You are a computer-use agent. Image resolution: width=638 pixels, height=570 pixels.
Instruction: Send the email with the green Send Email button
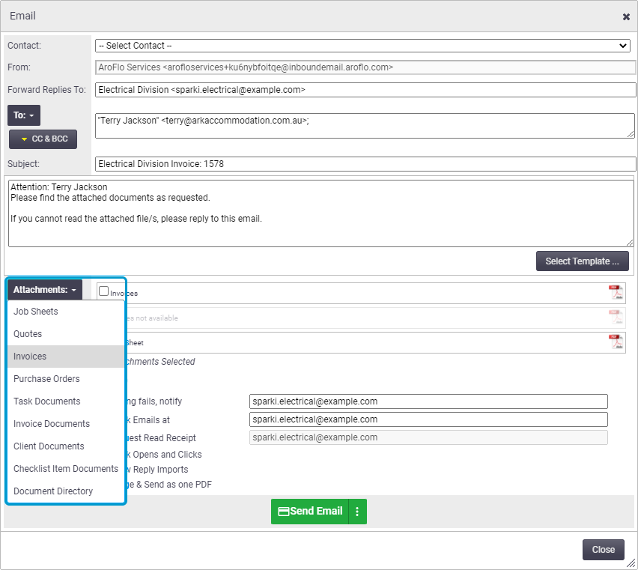(x=310, y=512)
